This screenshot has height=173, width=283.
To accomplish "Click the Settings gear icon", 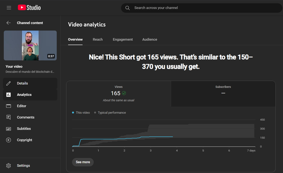I will point(8,165).
